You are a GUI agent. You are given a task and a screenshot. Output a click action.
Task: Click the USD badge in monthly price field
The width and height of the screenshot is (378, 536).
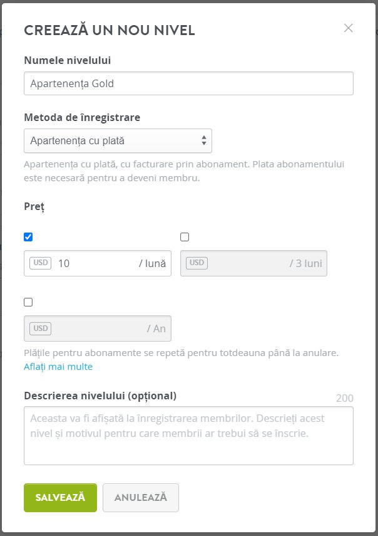(x=41, y=263)
